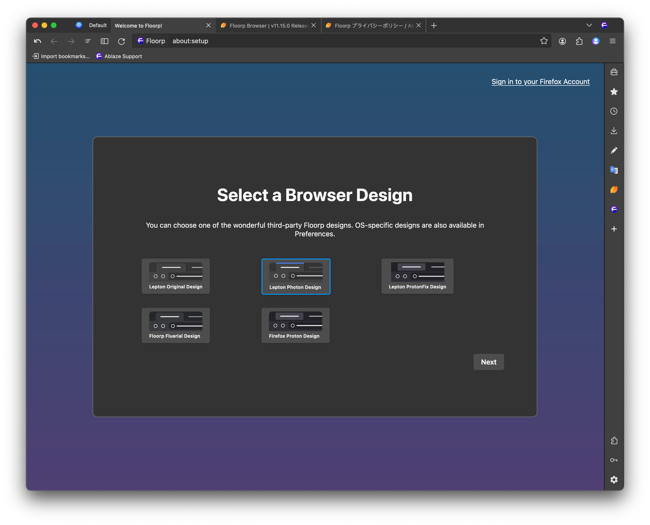650x525 pixels.
Task: Open the orange leaf web panel in sidebar
Action: click(x=614, y=190)
